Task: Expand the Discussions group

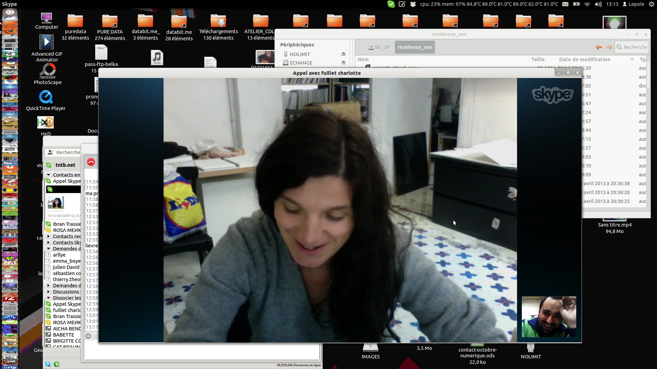Action: point(49,292)
